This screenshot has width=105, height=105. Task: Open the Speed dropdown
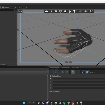click(95, 72)
